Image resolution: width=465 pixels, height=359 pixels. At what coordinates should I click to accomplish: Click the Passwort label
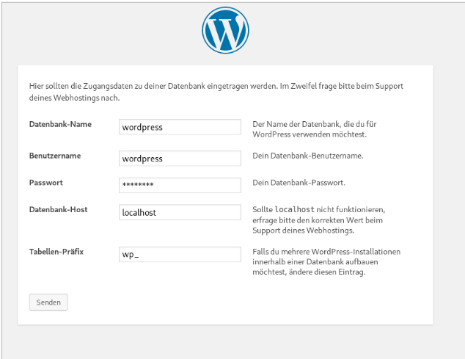tap(46, 182)
